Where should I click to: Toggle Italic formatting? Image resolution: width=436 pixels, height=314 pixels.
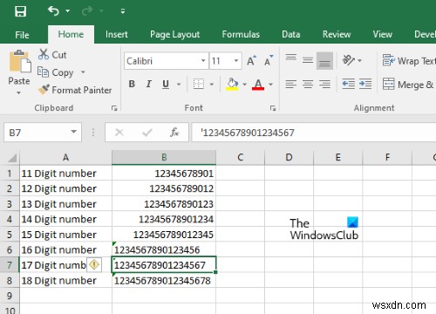click(148, 85)
